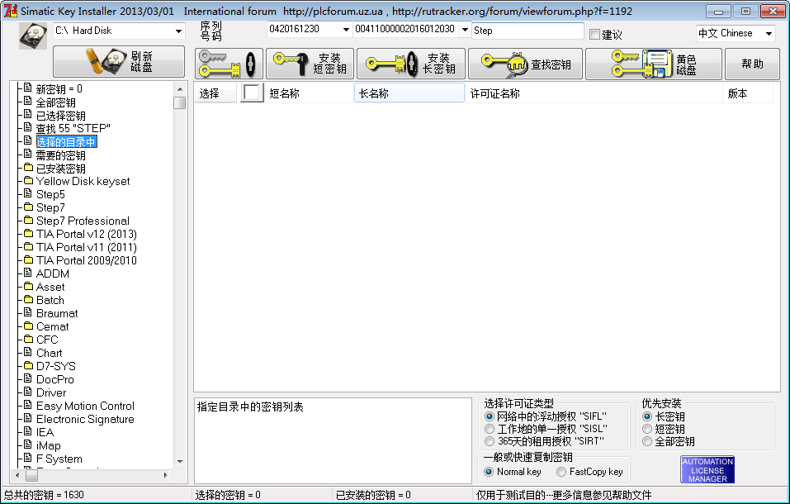Viewport: 790px width, 504px height.
Task: Click the version column header (版本)
Action: pyautogui.click(x=748, y=93)
